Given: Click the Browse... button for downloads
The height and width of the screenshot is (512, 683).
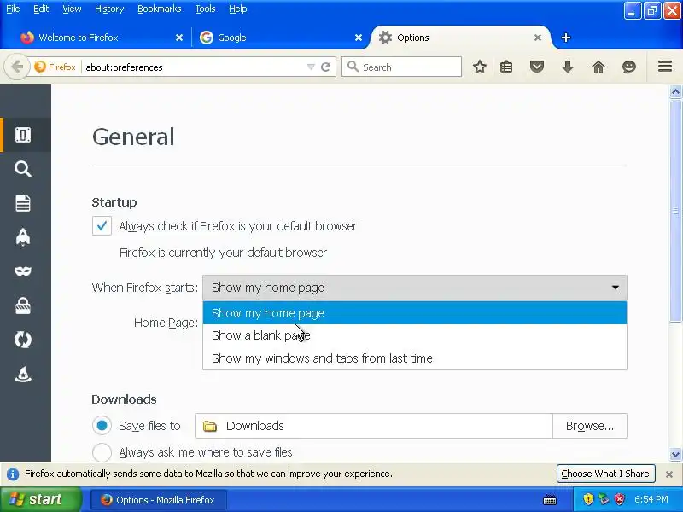Looking at the screenshot, I should pyautogui.click(x=590, y=426).
